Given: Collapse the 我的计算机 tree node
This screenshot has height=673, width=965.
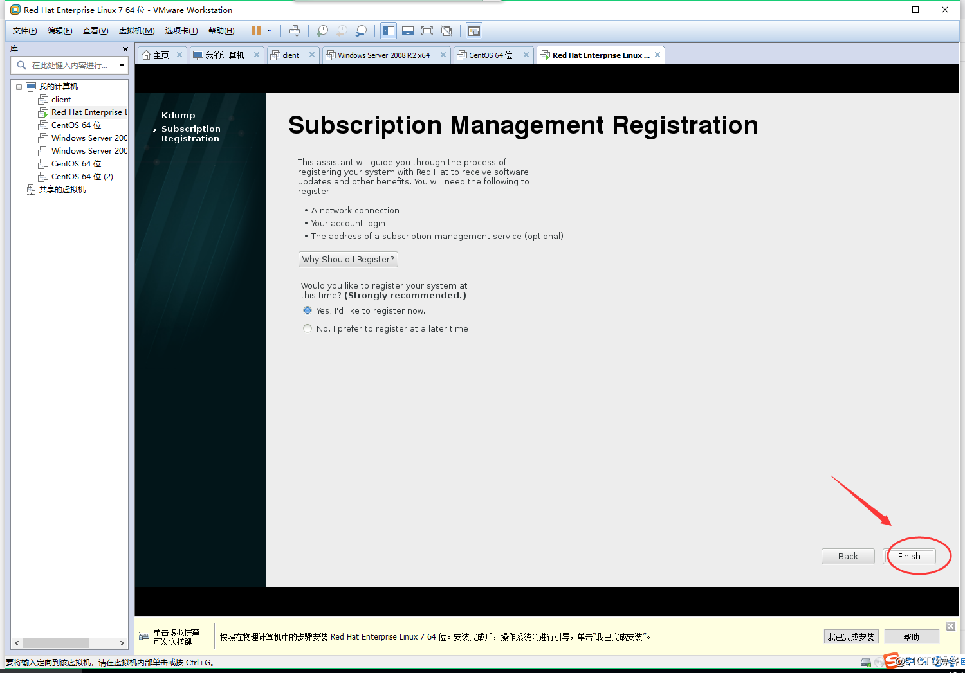Looking at the screenshot, I should pyautogui.click(x=19, y=87).
